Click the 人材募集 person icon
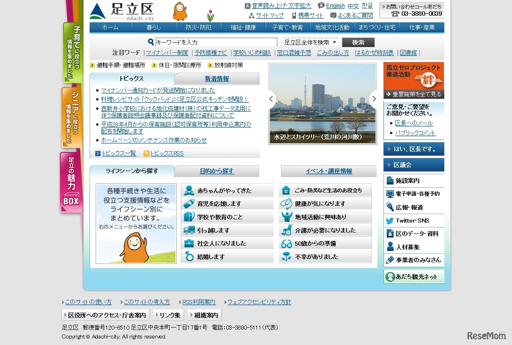This screenshot has height=345, width=512. (x=390, y=246)
